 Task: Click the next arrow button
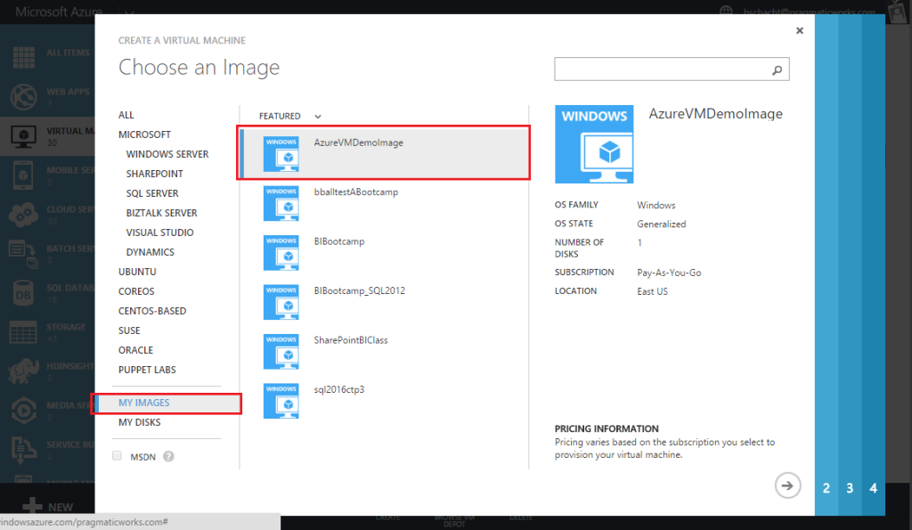[x=787, y=485]
